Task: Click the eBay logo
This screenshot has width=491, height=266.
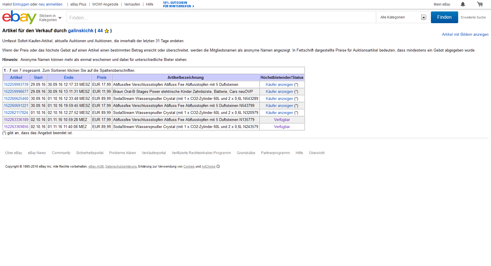Action: tap(19, 17)
